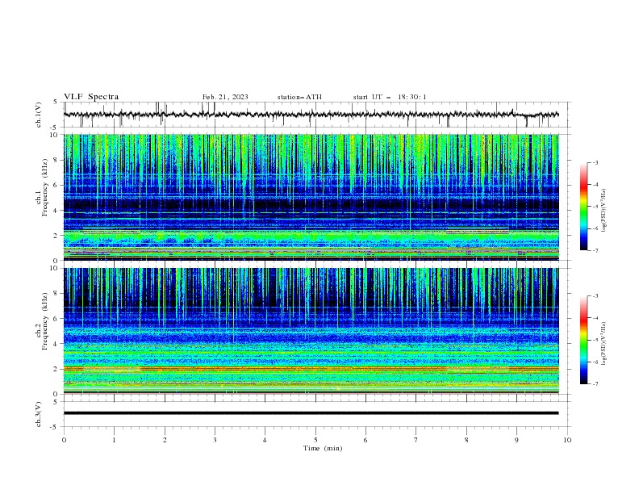Click the ch.3 voltage trace line
Screen dimensions: 639x494
tap(311, 413)
